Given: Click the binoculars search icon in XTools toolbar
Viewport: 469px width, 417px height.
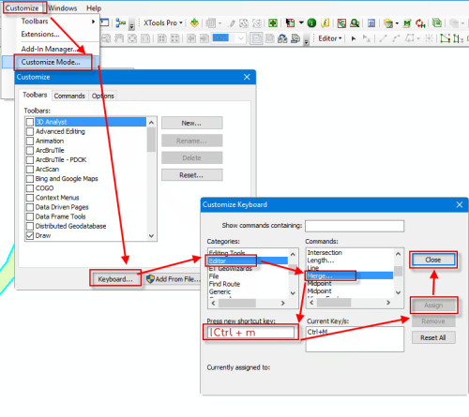Looking at the screenshot, I should (355, 22).
